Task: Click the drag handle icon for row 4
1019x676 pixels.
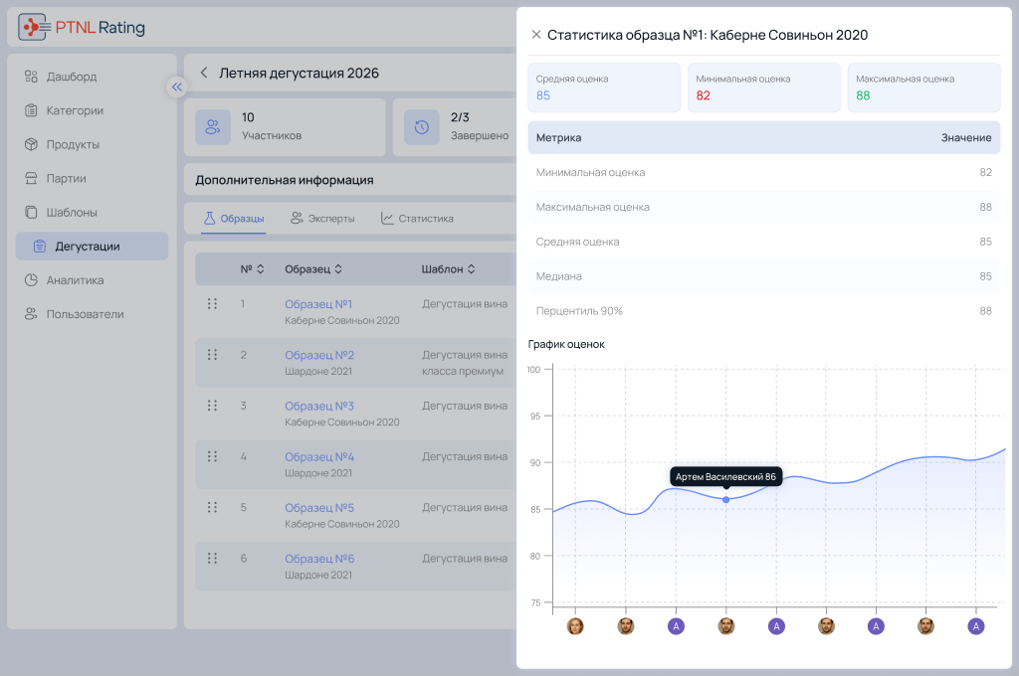Action: (212, 456)
